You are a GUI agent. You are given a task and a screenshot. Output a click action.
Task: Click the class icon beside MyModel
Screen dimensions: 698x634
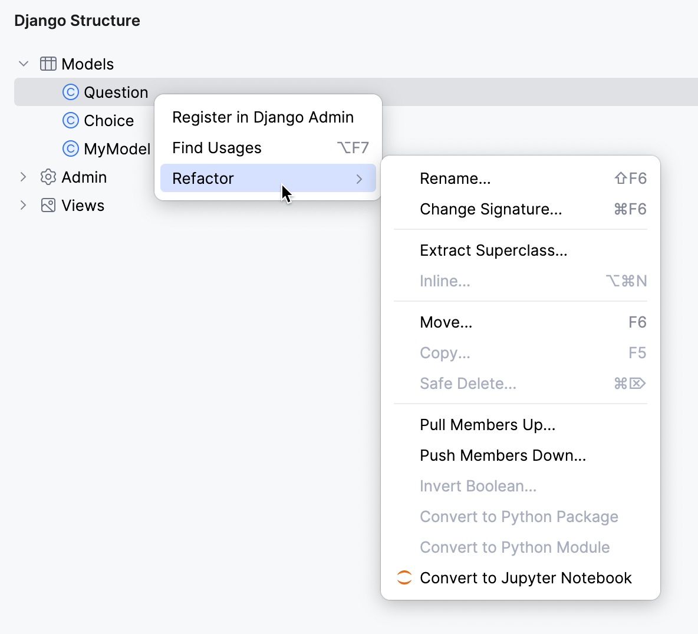tap(70, 148)
